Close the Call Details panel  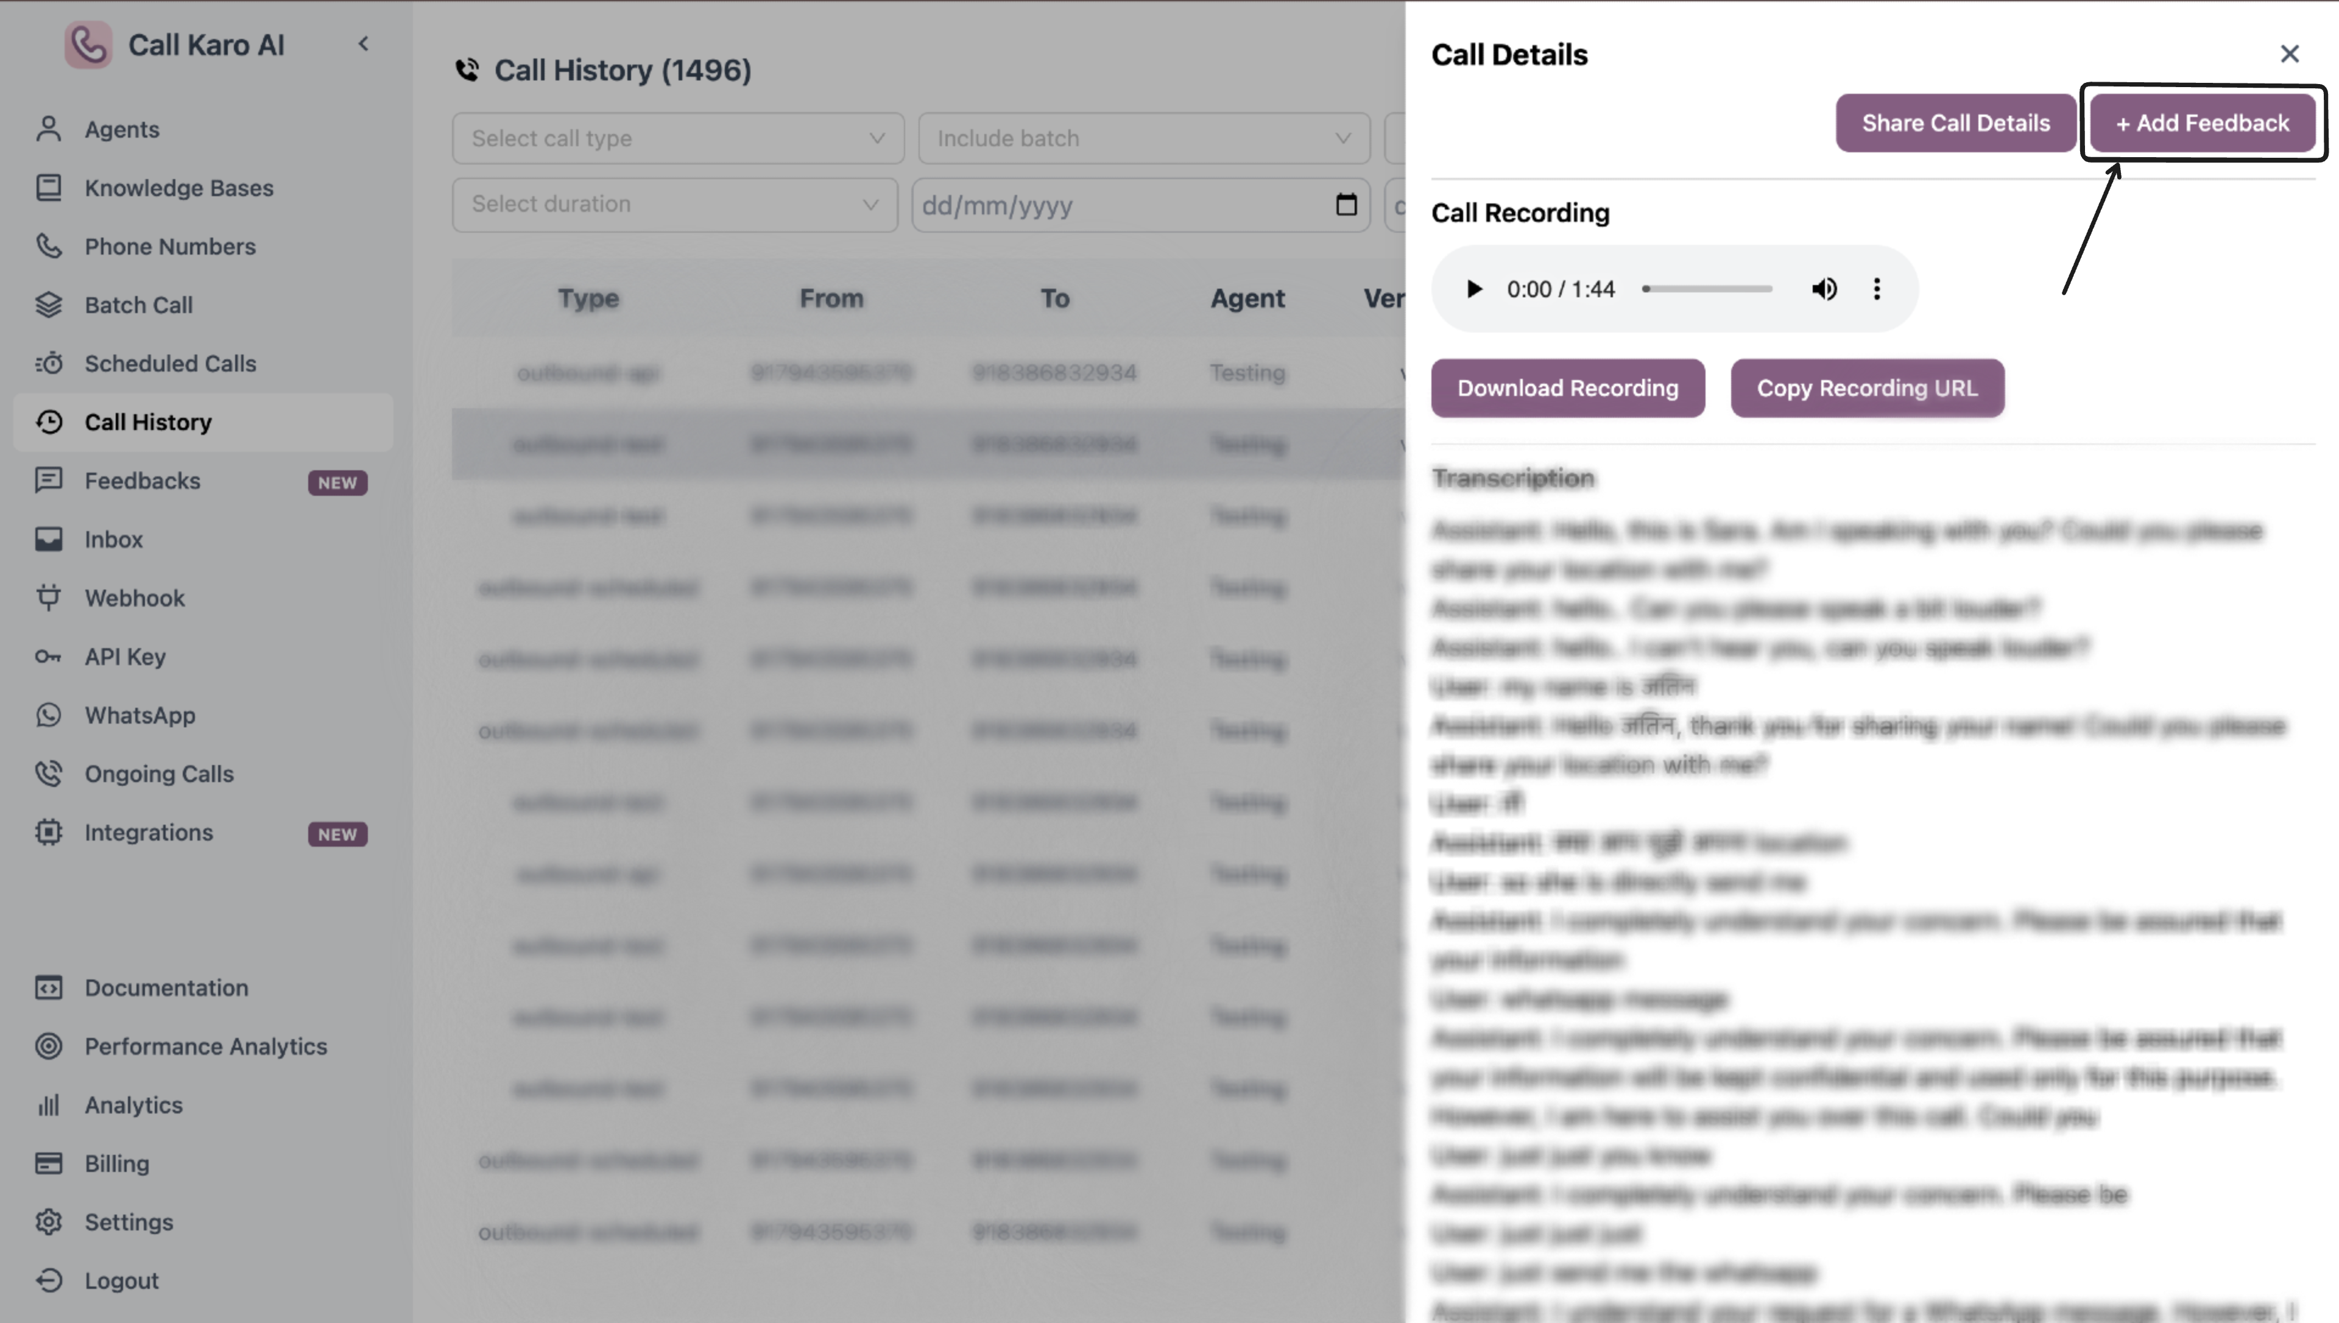[x=2289, y=55]
